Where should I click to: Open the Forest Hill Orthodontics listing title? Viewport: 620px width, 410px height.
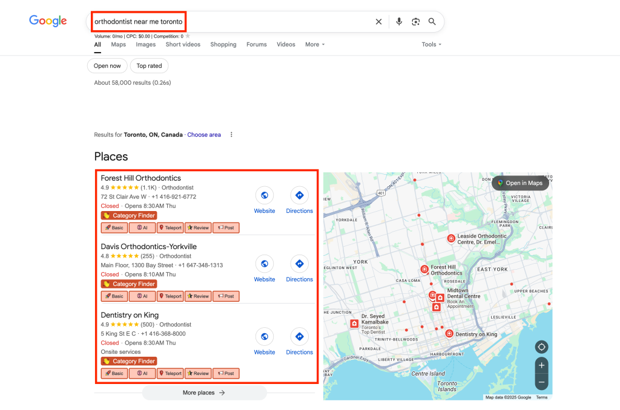140,178
